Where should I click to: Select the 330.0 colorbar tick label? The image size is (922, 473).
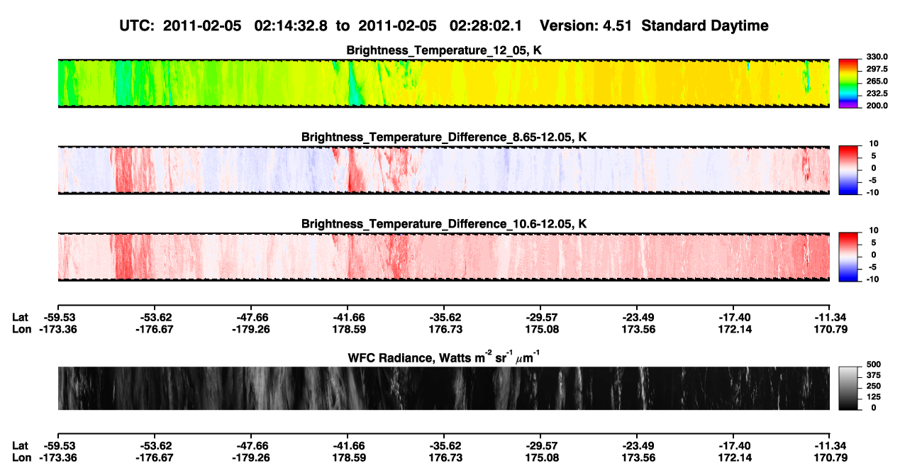click(x=877, y=57)
